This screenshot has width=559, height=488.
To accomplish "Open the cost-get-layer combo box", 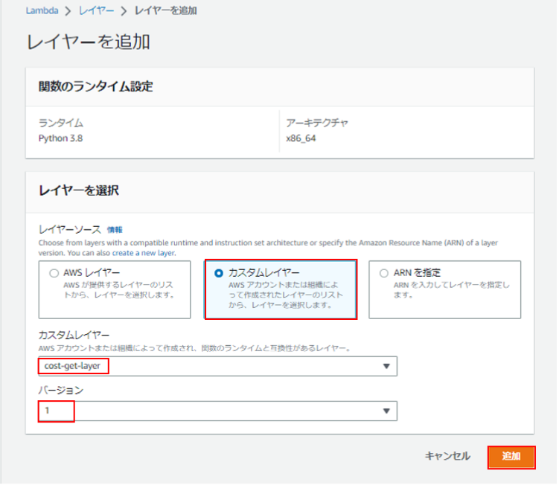I will click(218, 367).
